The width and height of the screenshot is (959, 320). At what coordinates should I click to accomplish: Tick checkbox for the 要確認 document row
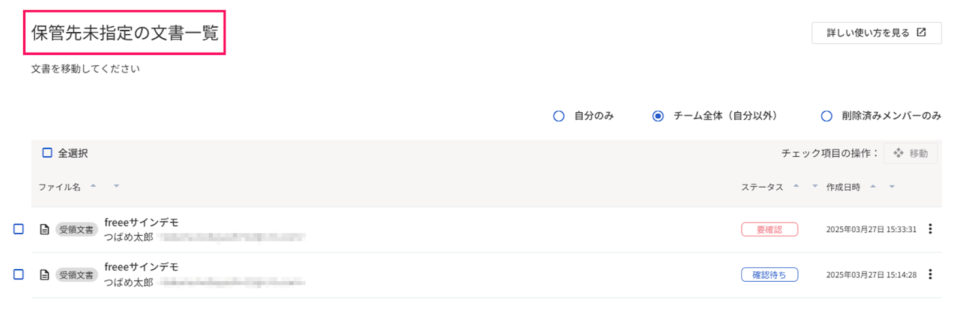pyautogui.click(x=19, y=228)
